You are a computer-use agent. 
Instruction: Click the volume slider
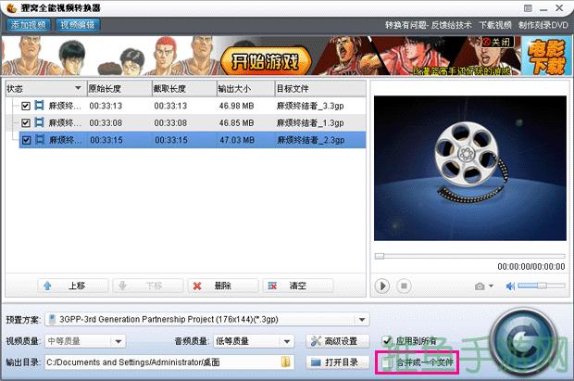[x=540, y=286]
